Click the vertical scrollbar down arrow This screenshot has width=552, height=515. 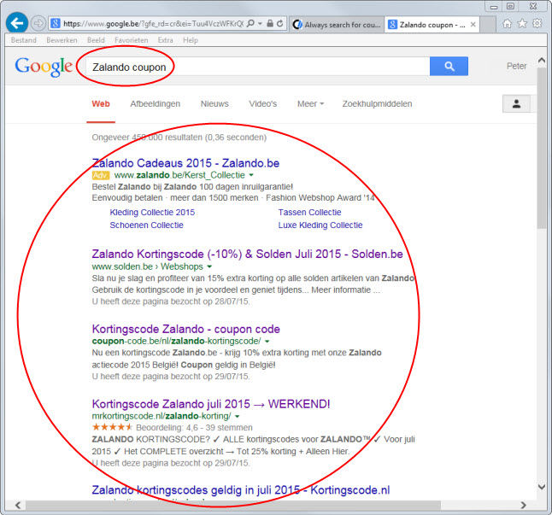pyautogui.click(x=542, y=487)
